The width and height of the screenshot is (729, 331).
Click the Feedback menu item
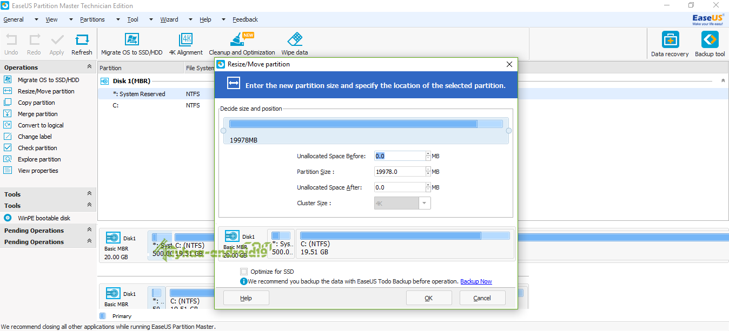(x=246, y=19)
